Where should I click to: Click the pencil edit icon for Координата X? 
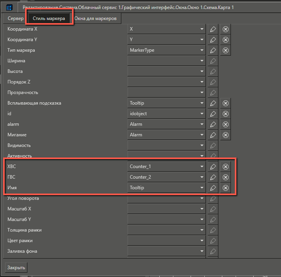(213, 29)
